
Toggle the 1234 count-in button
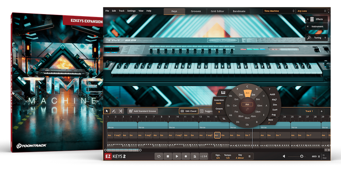coord(204,156)
